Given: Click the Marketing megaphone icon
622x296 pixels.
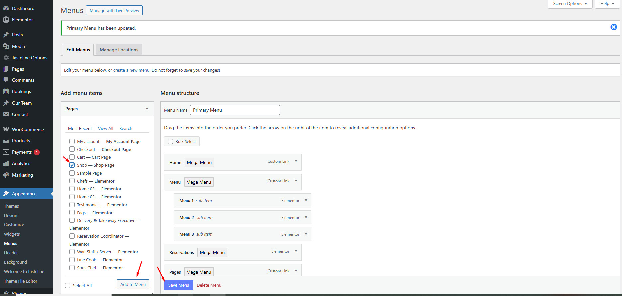Looking at the screenshot, I should (x=6, y=175).
